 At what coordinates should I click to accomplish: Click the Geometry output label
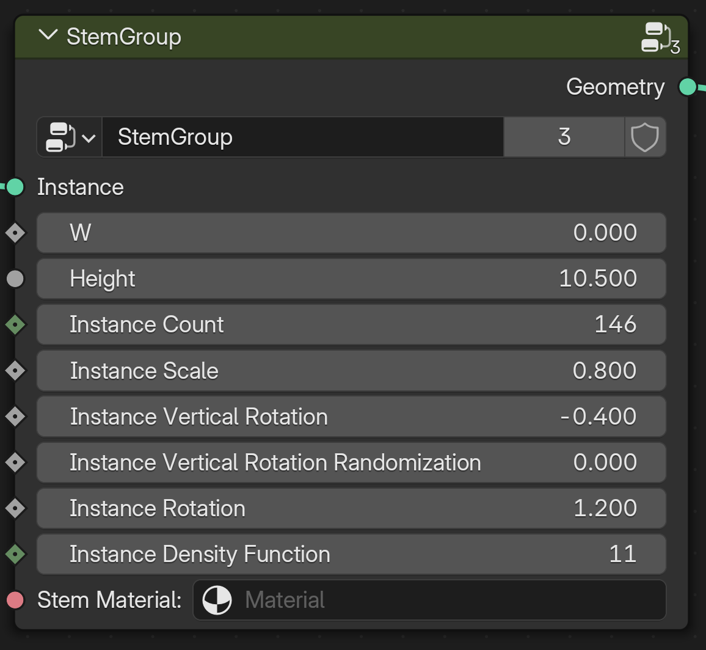615,87
